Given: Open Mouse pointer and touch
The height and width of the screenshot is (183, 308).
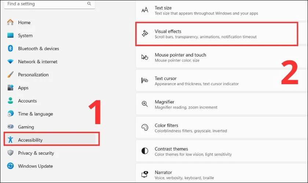Looking at the screenshot, I should point(221,57).
